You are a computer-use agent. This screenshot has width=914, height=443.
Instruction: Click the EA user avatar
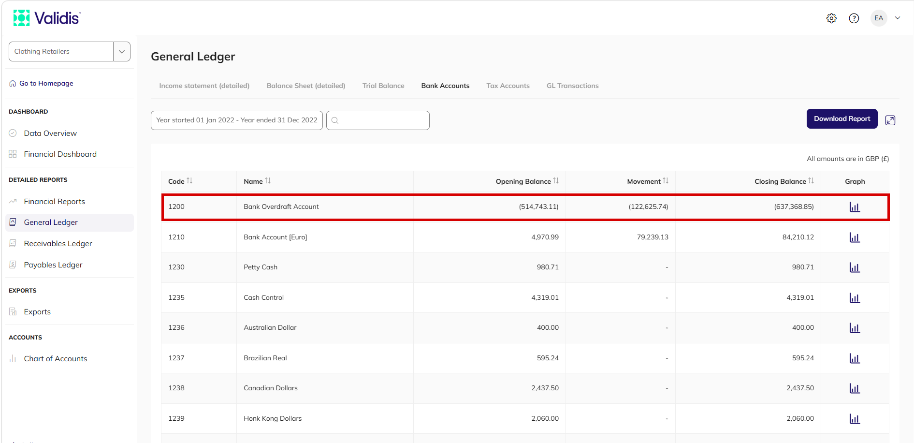tap(879, 18)
